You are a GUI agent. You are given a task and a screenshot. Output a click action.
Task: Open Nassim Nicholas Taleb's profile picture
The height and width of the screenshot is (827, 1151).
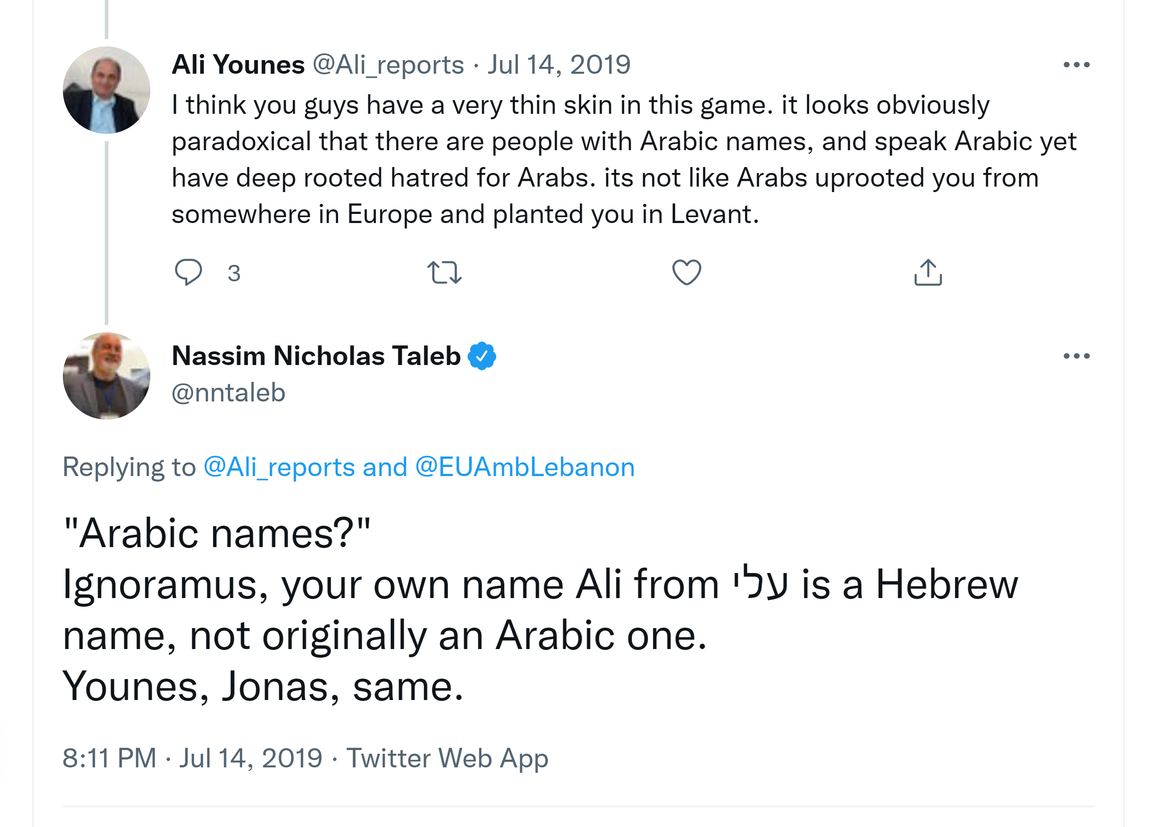pyautogui.click(x=107, y=376)
